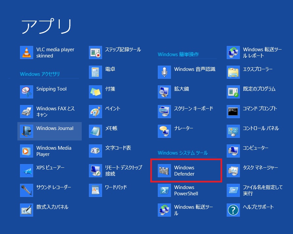Screen dimensions: 293x234
Task: Click the "拡大鏡" label text
Action: 181,89
